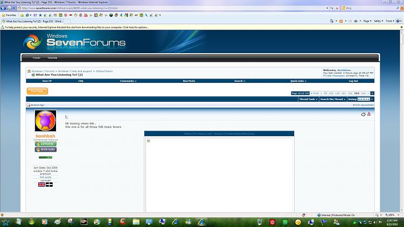Click the RSS feeds icon

341,21
